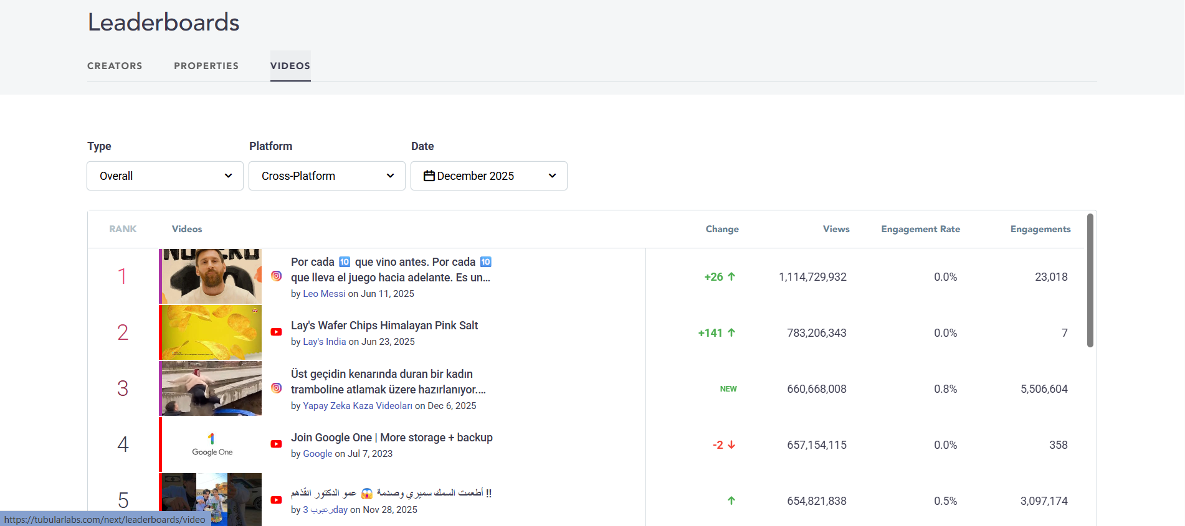Click the YouTube icon beside Join Google One video
Image resolution: width=1185 pixels, height=526 pixels.
(x=277, y=444)
